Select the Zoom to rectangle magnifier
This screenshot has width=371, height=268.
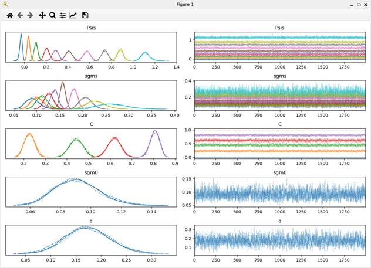point(52,15)
